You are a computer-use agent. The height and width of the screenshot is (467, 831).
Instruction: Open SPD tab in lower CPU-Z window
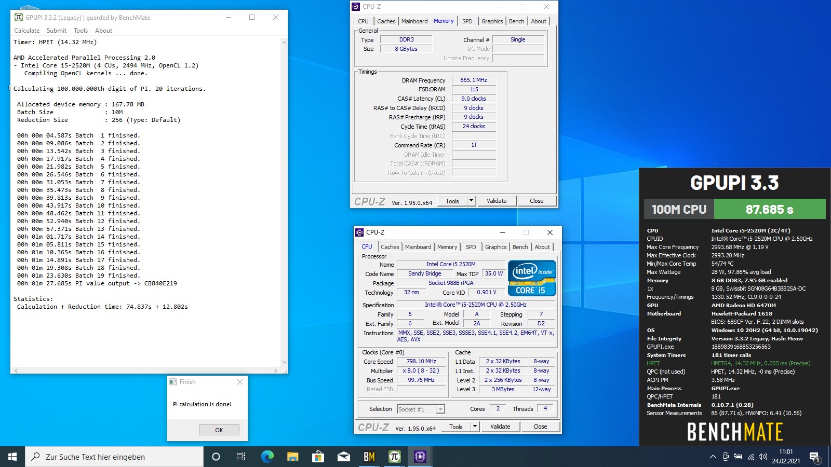[x=471, y=247]
